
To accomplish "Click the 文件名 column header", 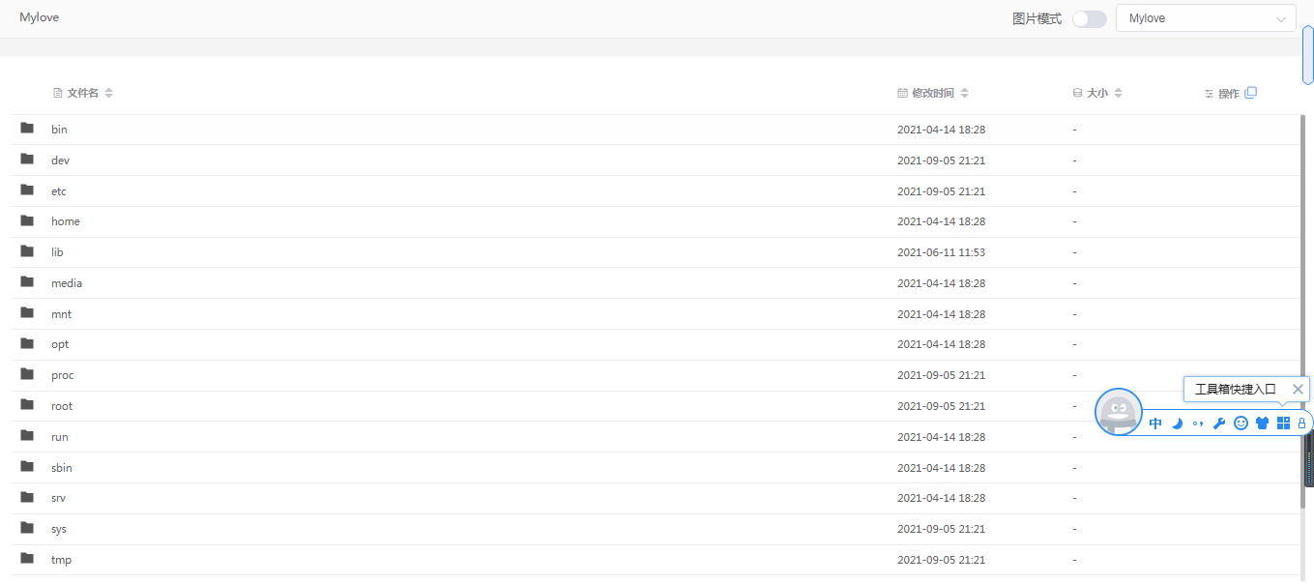I will tap(82, 93).
